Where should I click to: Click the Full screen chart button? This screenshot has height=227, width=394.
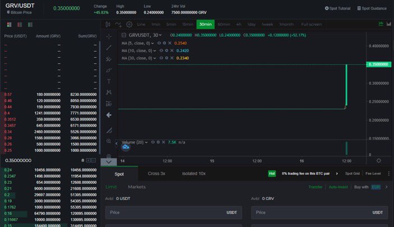pos(311,24)
